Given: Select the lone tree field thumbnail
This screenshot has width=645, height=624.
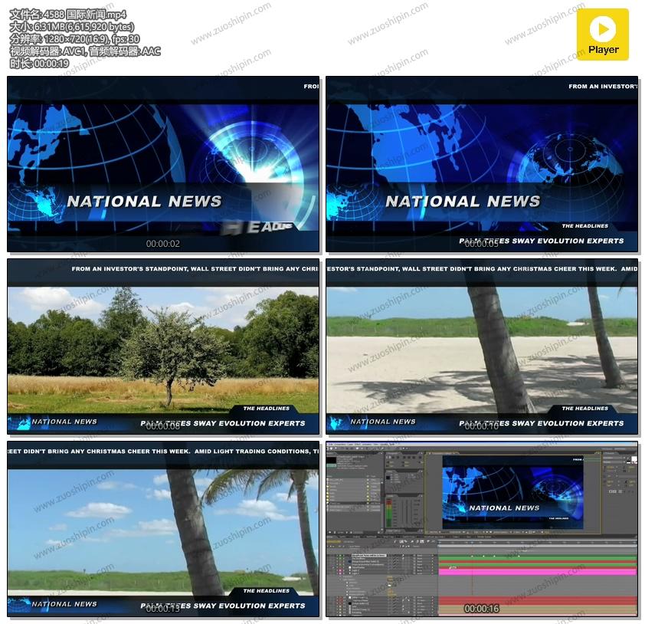Looking at the screenshot, I should coord(163,346).
